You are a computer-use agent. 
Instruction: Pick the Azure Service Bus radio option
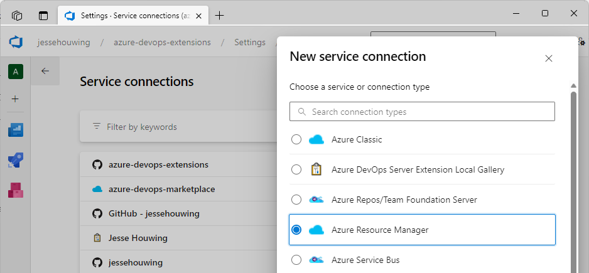pos(296,260)
